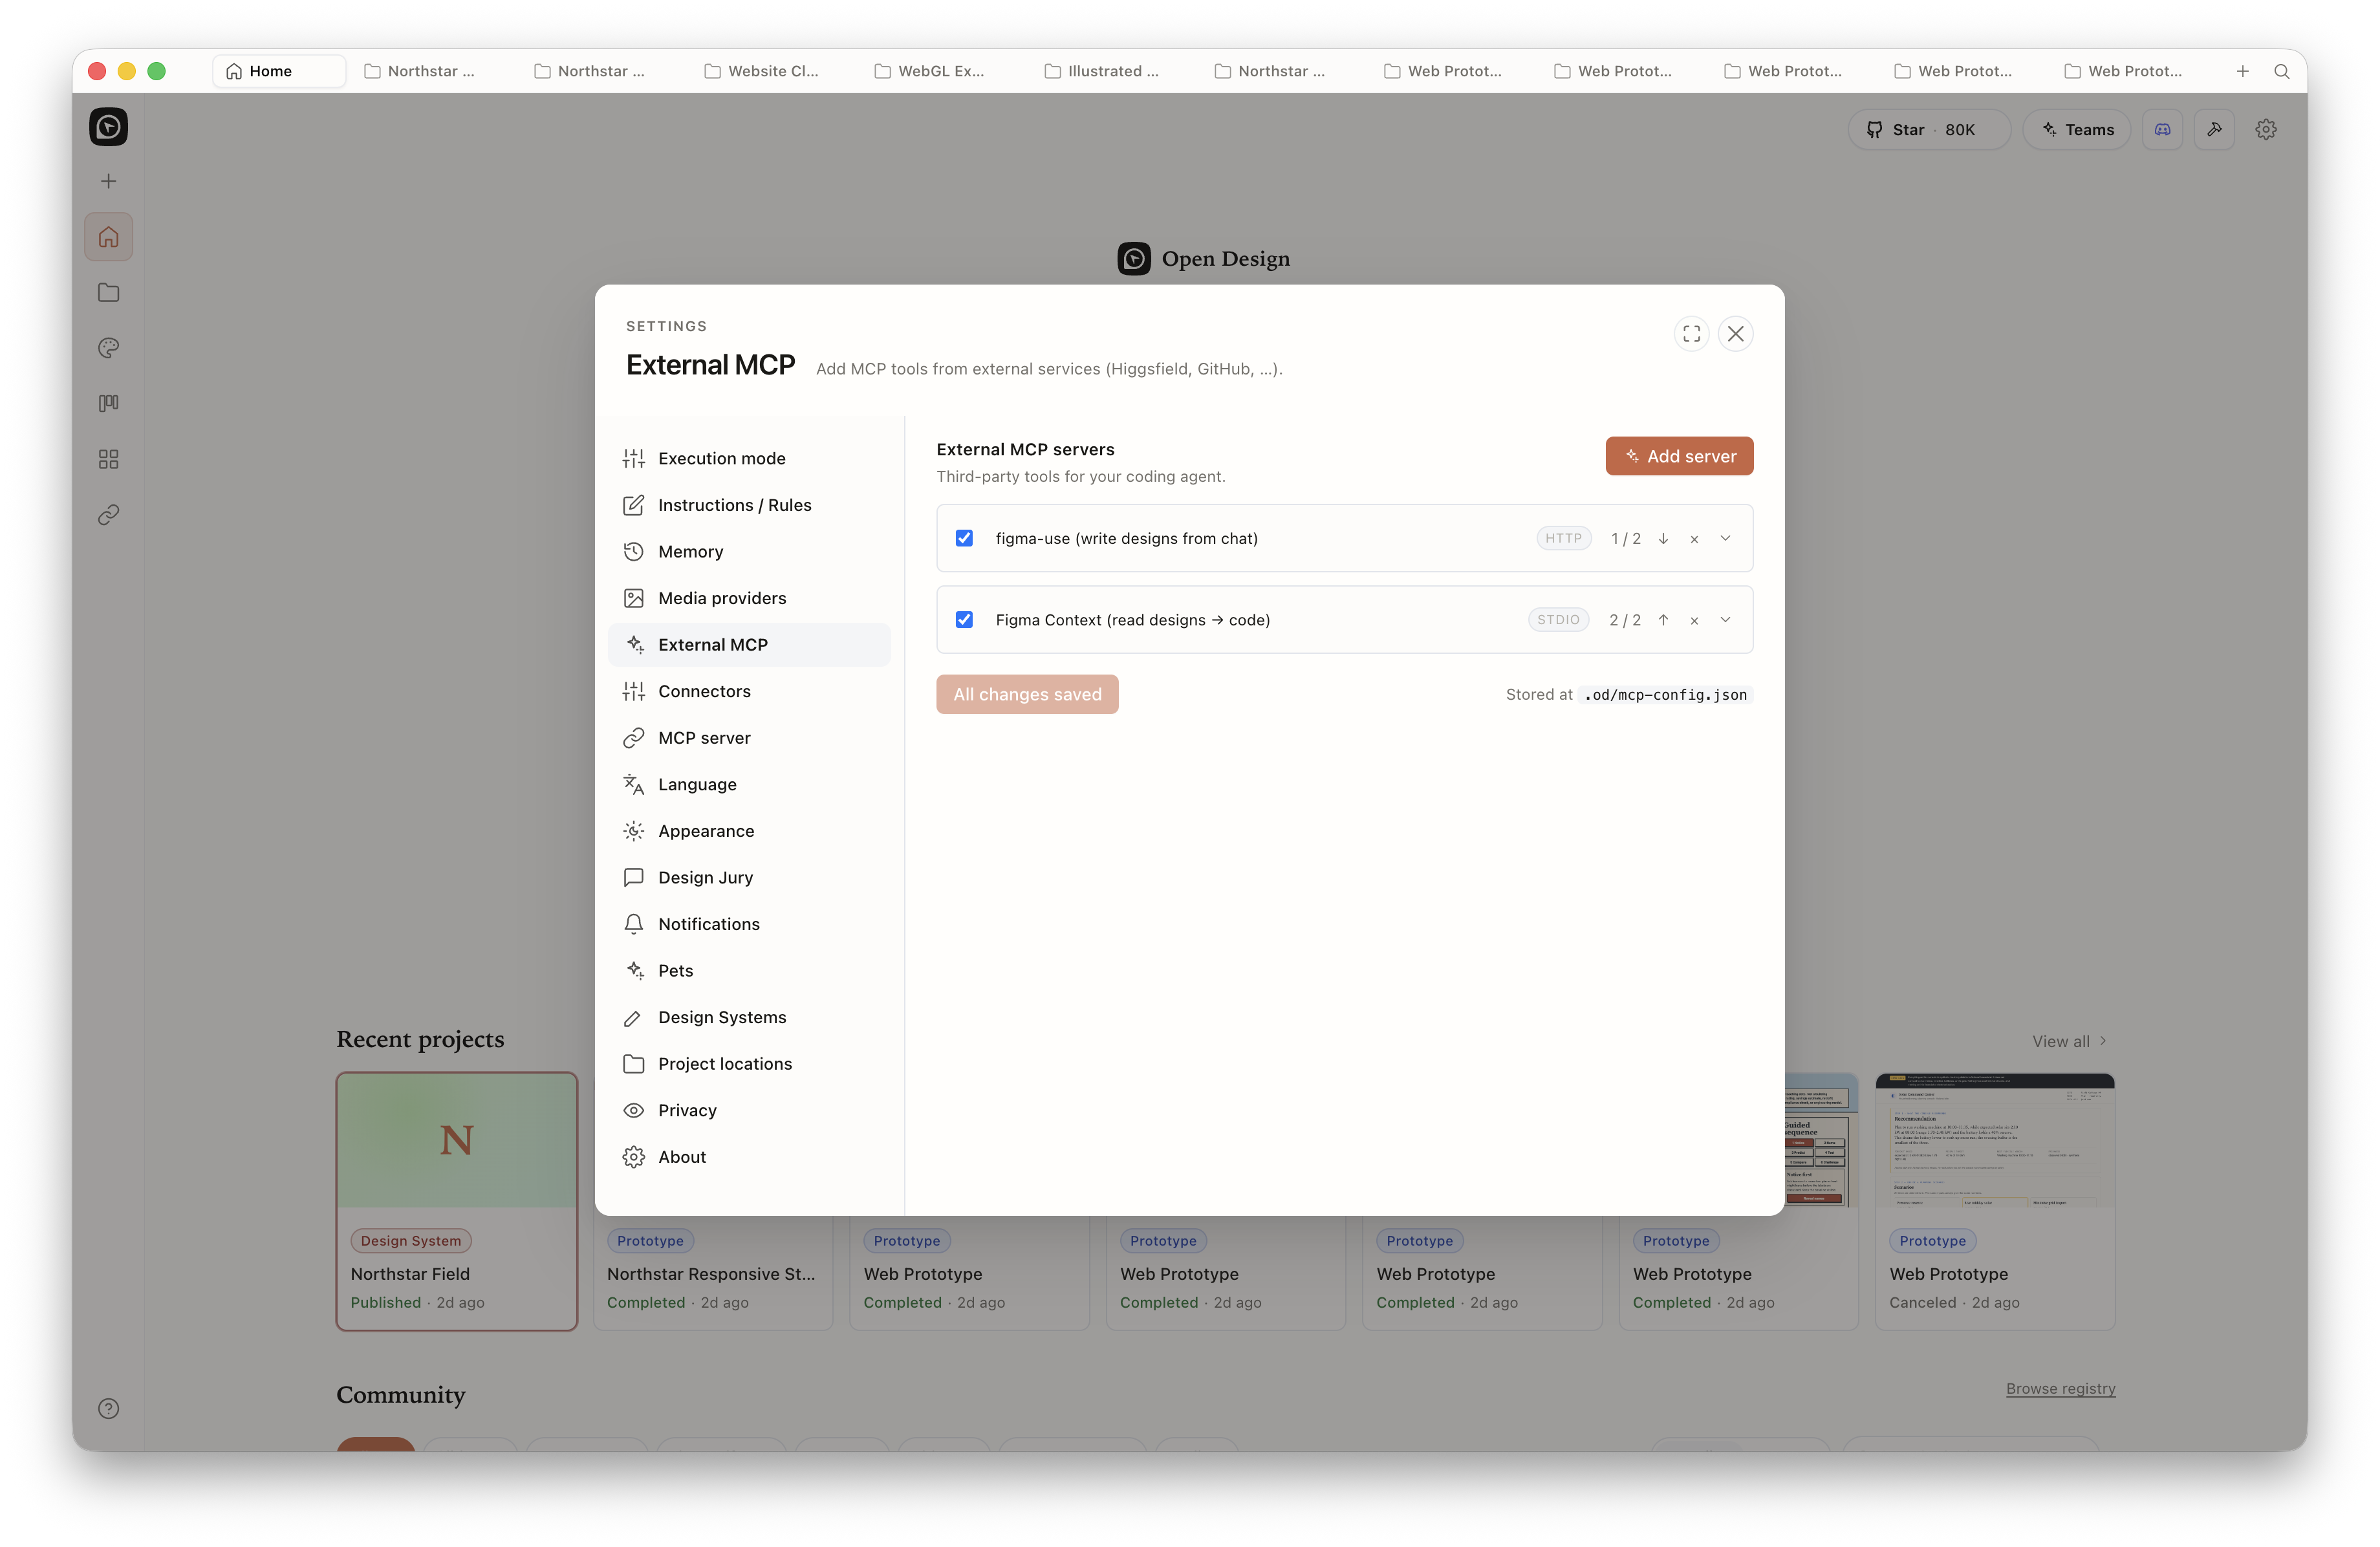Open Instructions / Rules settings
This screenshot has height=1547, width=2380.
point(749,505)
